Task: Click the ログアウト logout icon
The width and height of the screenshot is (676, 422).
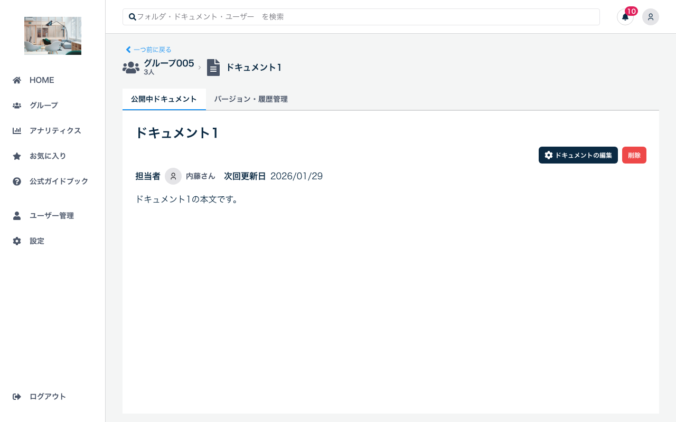Action: (17, 396)
